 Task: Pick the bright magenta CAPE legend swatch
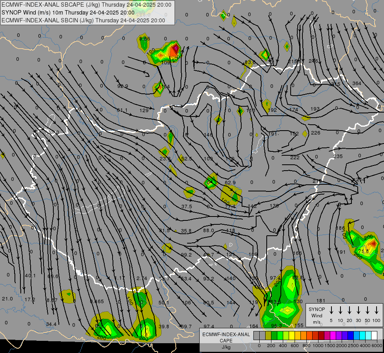[333, 335]
